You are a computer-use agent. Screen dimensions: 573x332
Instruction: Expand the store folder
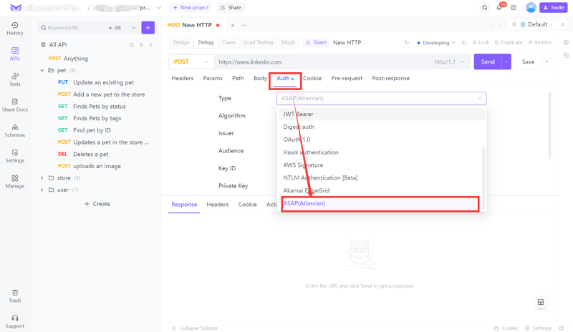pos(42,178)
